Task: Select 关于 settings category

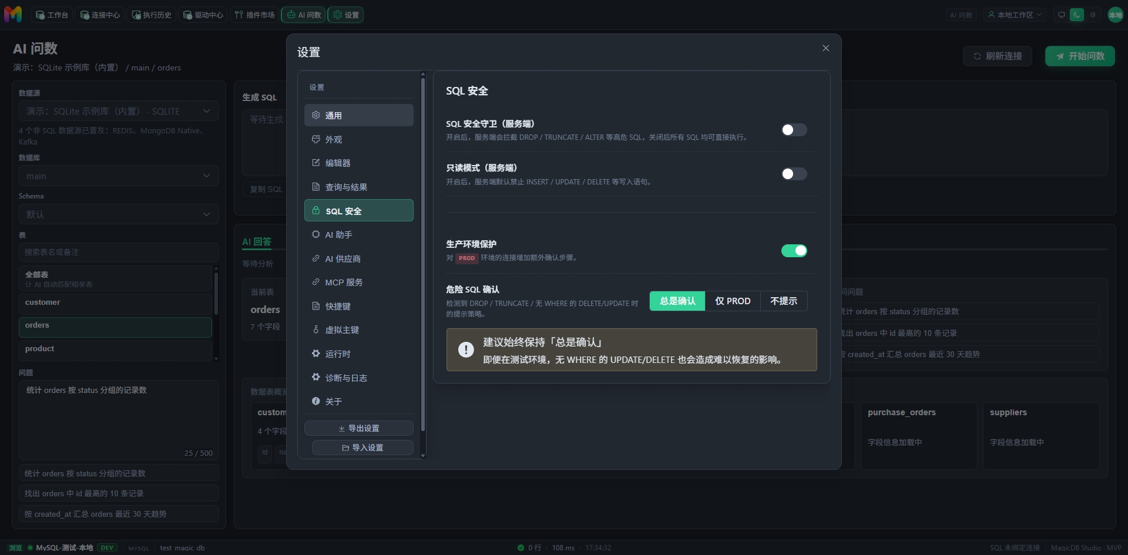Action: pyautogui.click(x=359, y=401)
